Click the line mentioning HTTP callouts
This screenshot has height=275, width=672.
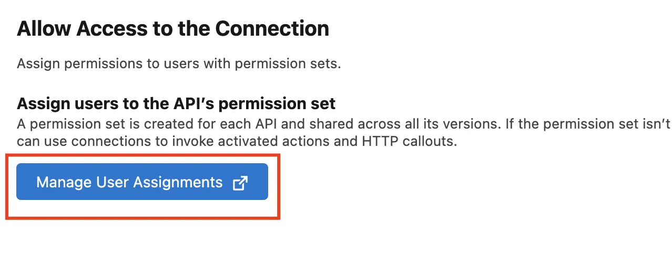point(237,142)
